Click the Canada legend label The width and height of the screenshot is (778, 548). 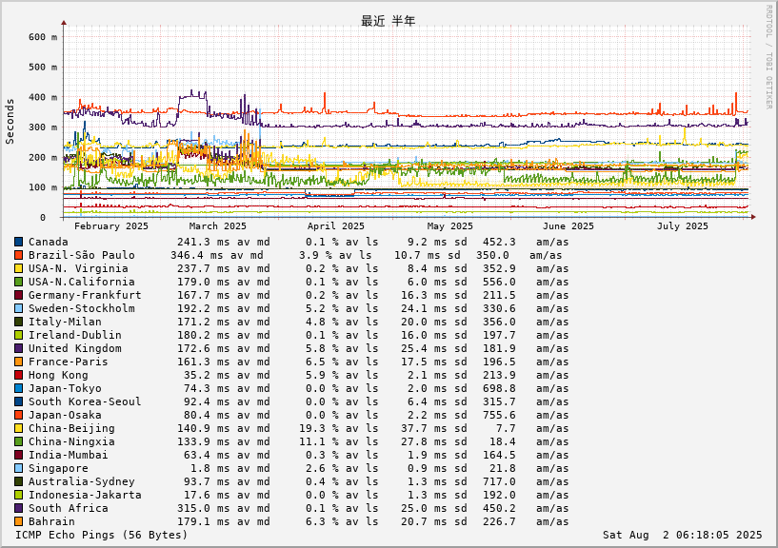pos(49,242)
